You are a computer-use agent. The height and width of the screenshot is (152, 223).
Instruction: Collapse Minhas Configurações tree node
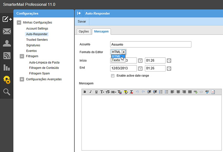tap(19, 22)
